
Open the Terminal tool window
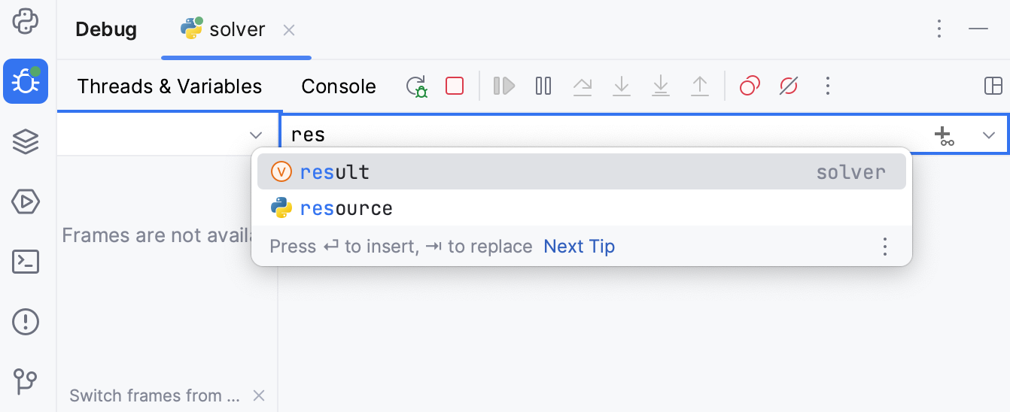[x=26, y=262]
